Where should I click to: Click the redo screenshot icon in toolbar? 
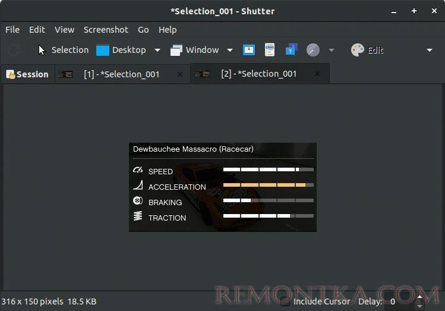(14, 50)
